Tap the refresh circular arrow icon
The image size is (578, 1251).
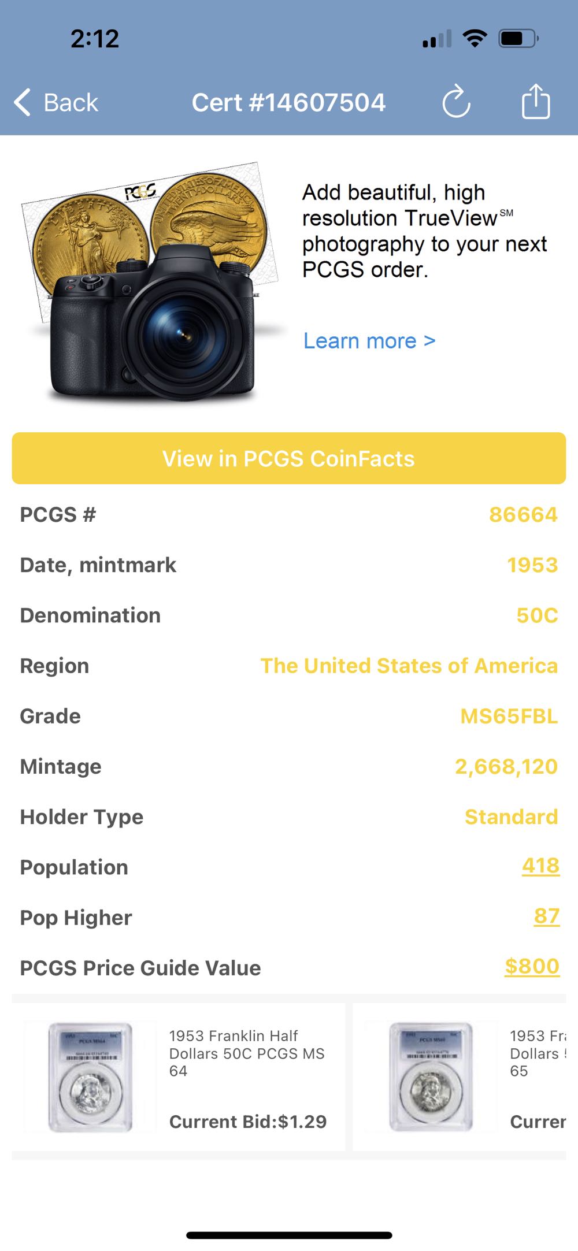(x=456, y=102)
